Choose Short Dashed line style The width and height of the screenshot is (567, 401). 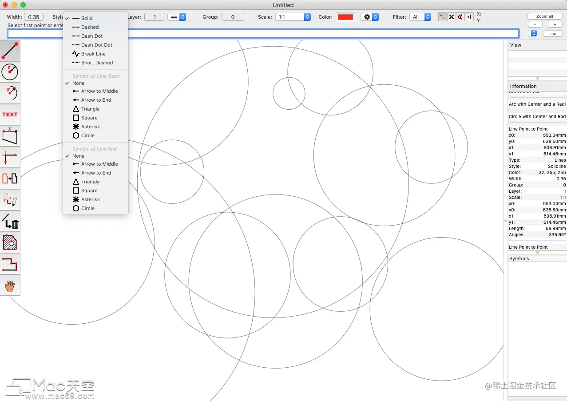pos(95,63)
